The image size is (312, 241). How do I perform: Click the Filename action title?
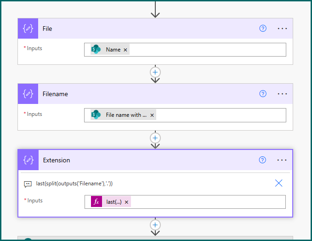click(x=55, y=94)
